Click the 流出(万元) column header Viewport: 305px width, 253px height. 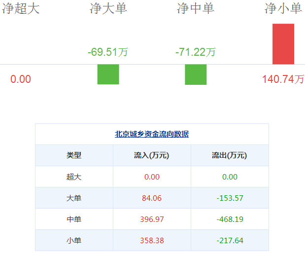pyautogui.click(x=230, y=155)
